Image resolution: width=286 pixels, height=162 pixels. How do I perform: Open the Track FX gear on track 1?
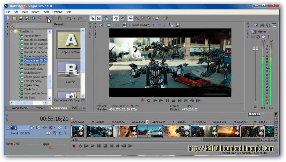[51, 127]
